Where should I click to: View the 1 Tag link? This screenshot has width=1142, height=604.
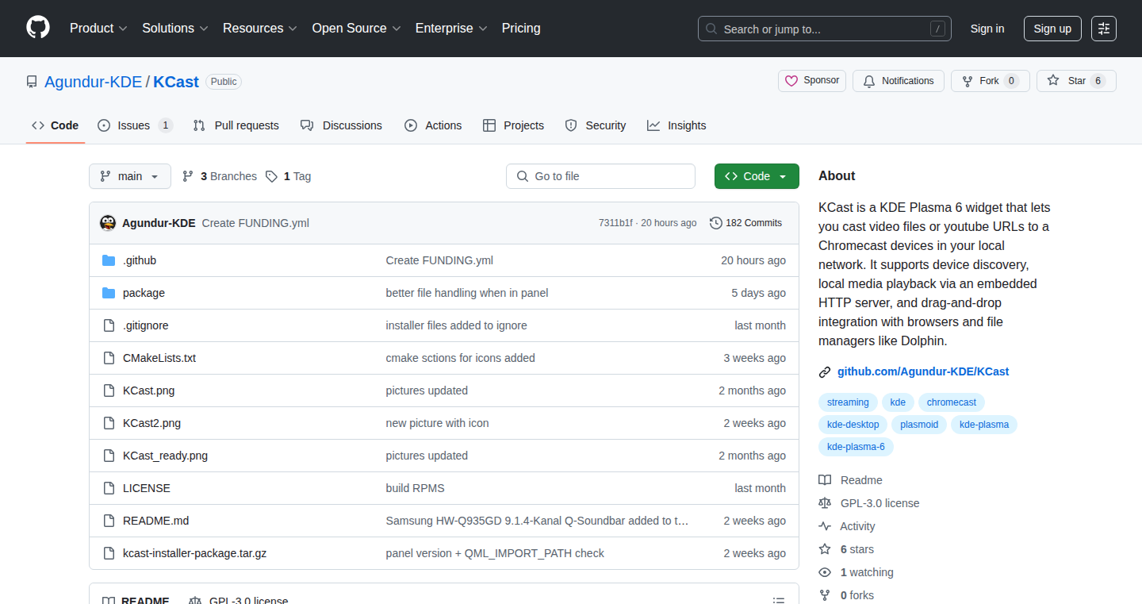point(289,176)
